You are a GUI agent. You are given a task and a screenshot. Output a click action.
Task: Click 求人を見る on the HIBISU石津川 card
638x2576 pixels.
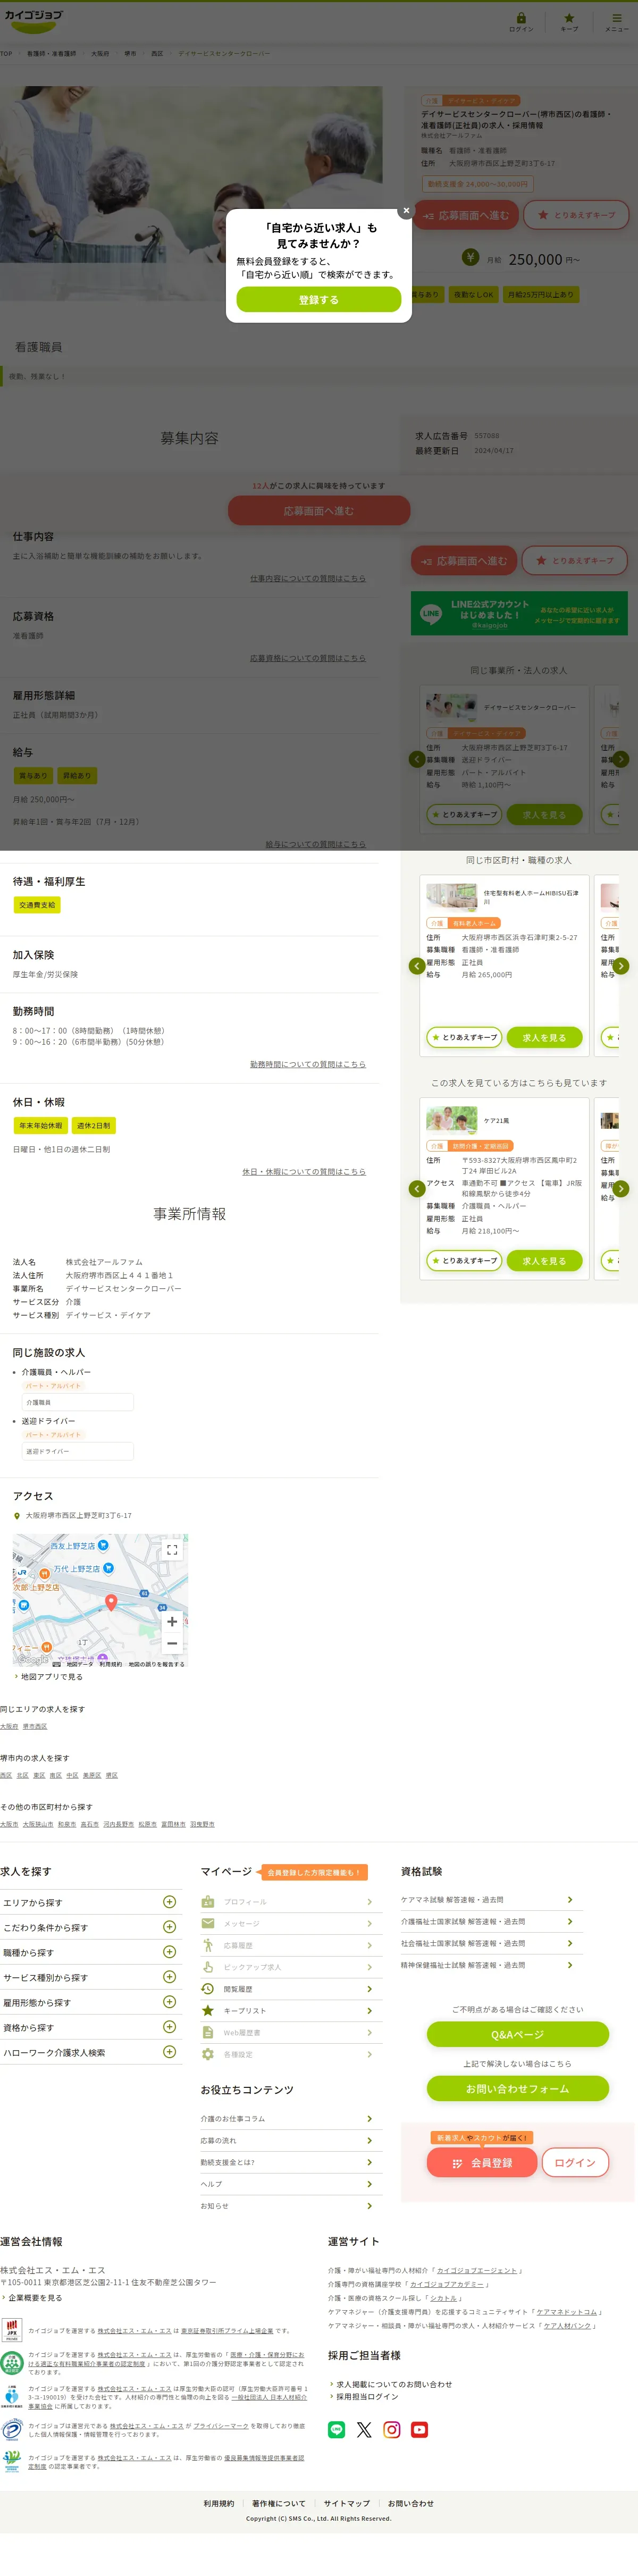click(544, 1038)
